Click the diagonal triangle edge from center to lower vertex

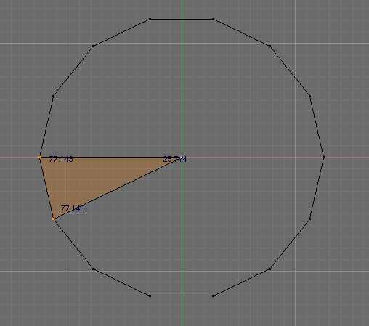coord(118,188)
